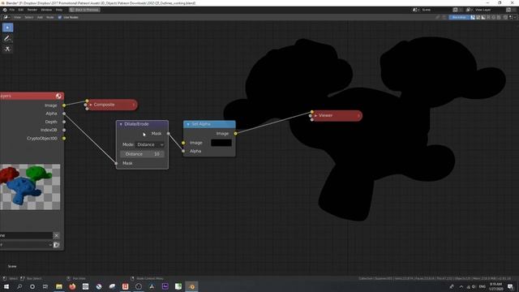Screen dimensions: 519x292
Task: Click the Alpha output socket of Render Layers
Action: click(x=64, y=114)
